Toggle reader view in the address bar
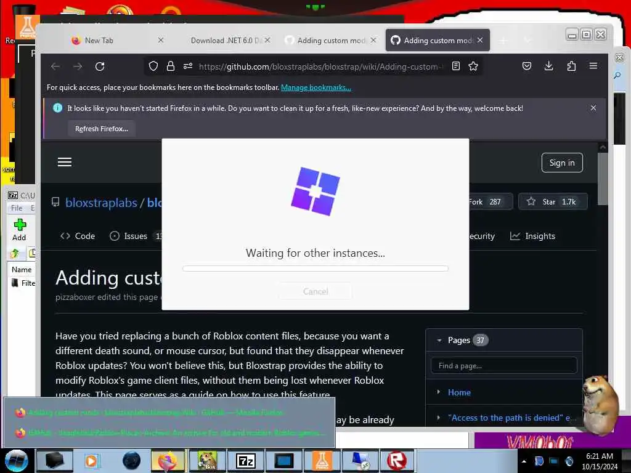 click(x=455, y=66)
